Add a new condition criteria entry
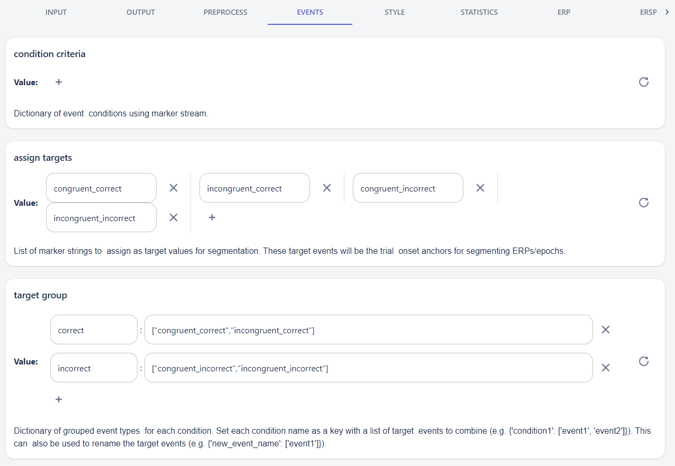 coord(59,82)
